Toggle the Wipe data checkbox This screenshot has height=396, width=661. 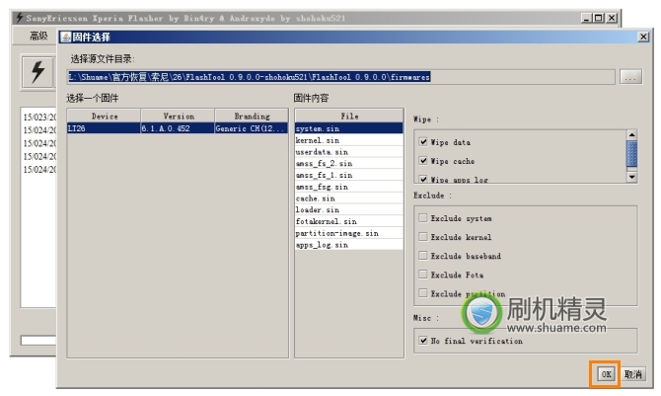click(423, 142)
